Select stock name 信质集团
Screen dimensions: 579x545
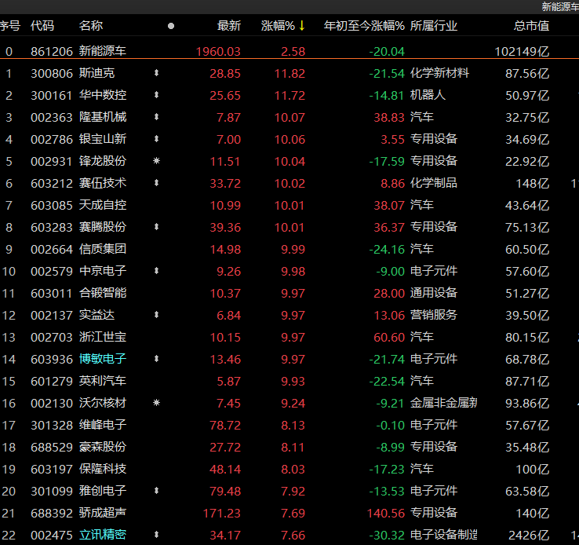(103, 249)
